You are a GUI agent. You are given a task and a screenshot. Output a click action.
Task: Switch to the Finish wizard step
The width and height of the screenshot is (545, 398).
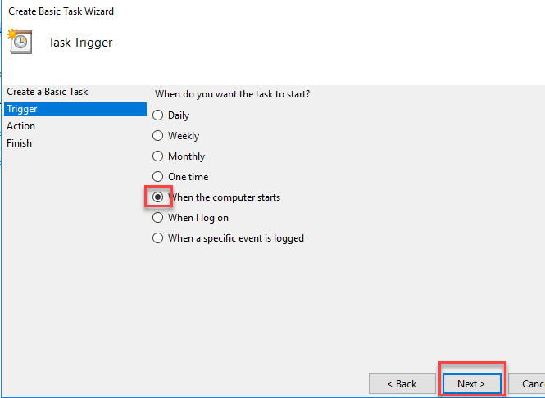click(x=20, y=143)
